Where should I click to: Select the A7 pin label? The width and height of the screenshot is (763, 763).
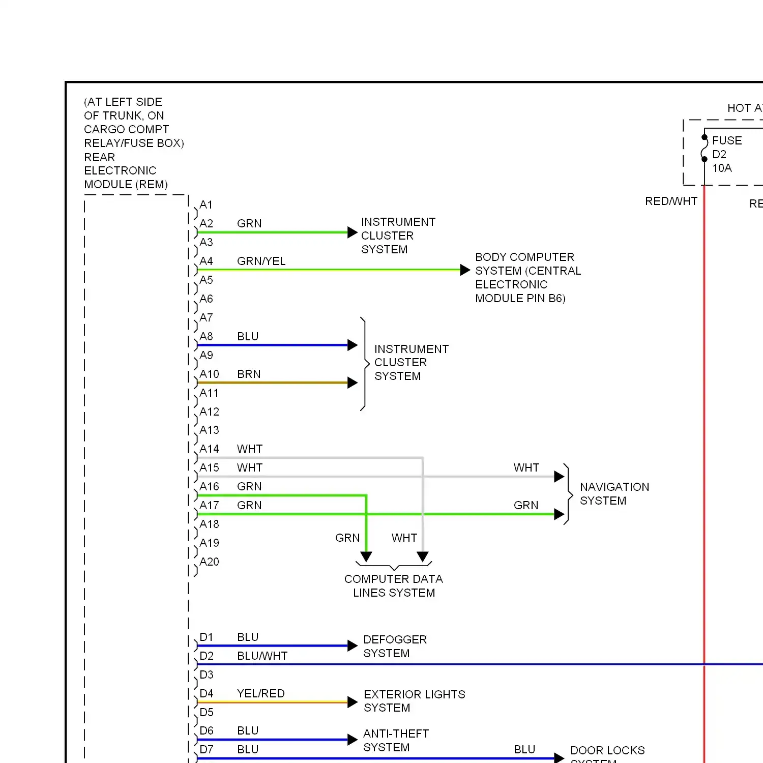[x=206, y=318]
